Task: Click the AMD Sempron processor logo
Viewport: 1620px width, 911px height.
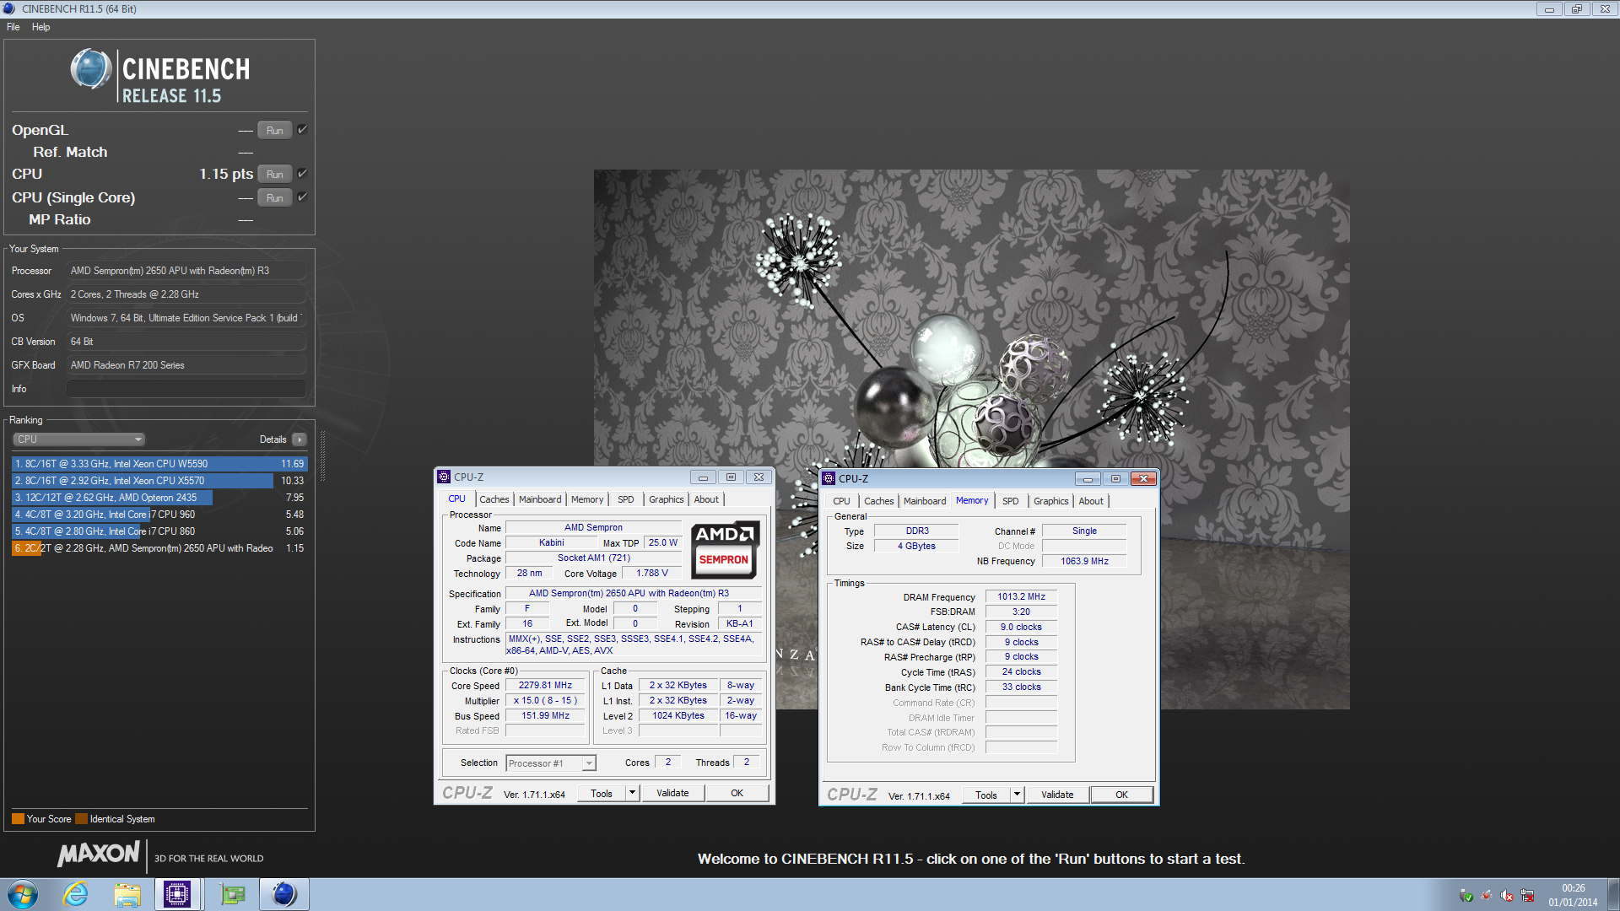Action: point(725,549)
